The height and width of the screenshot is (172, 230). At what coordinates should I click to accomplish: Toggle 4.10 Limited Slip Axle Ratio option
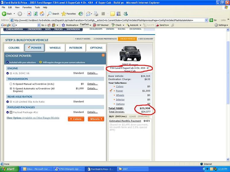(11, 102)
